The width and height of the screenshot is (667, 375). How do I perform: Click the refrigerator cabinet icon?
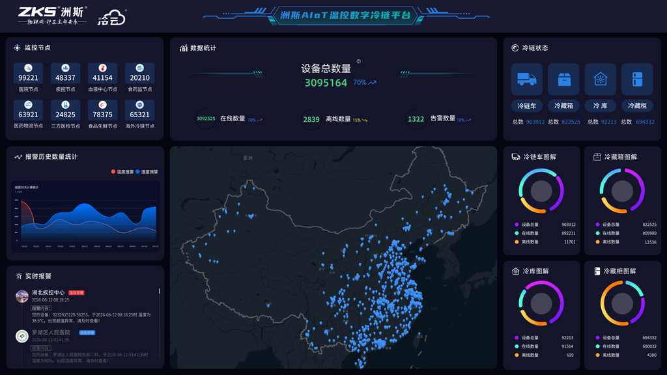[637, 79]
